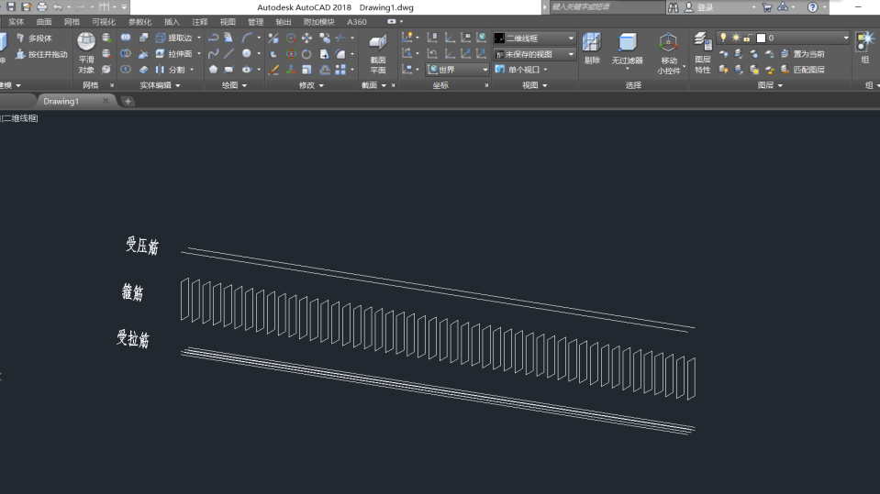Open the 插入 ribbon tab

tap(172, 21)
